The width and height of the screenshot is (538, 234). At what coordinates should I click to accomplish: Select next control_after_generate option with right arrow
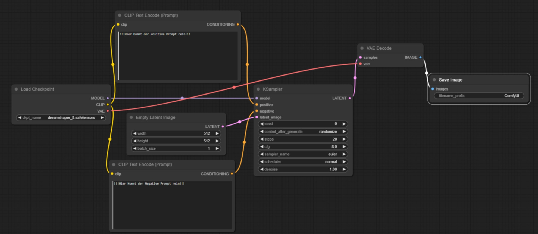[344, 132]
